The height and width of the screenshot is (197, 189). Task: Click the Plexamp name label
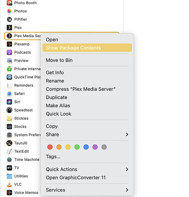click(x=22, y=44)
